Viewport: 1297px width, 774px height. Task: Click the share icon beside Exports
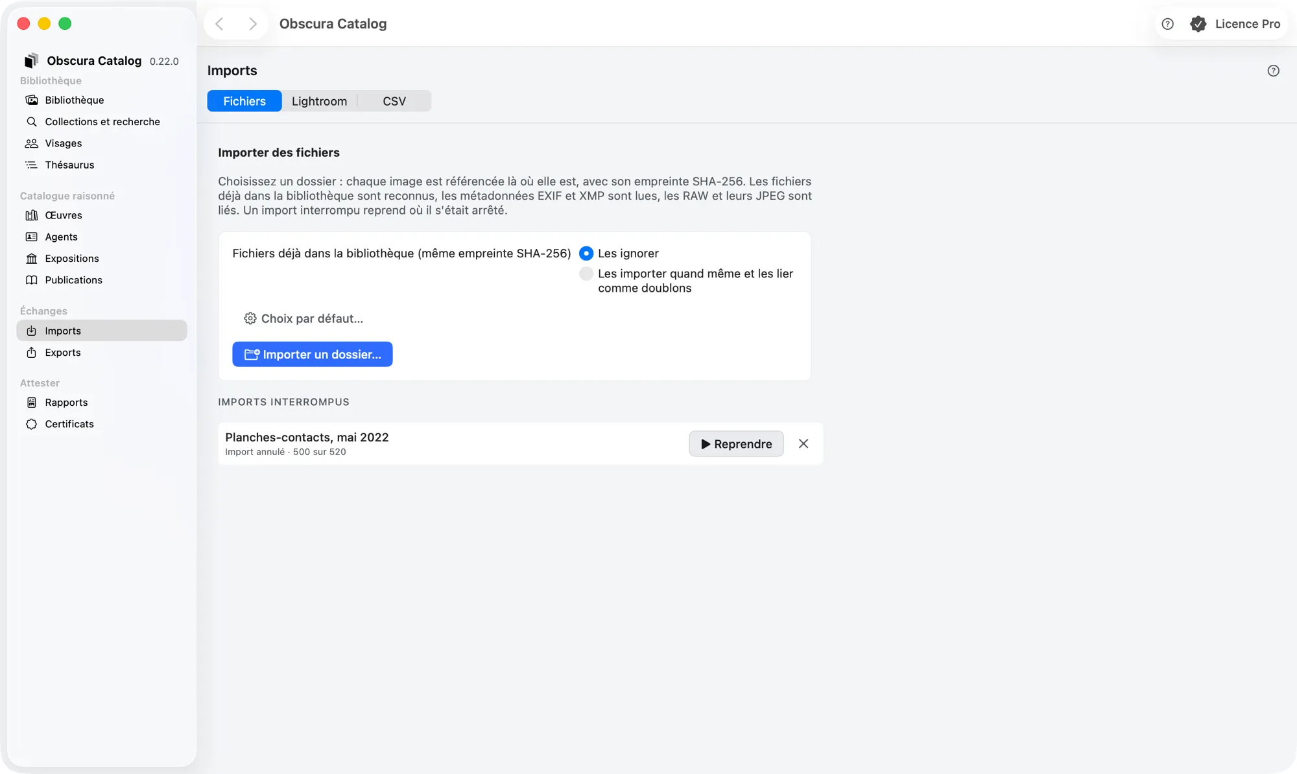pos(31,352)
